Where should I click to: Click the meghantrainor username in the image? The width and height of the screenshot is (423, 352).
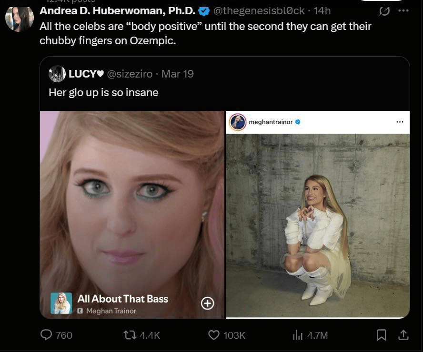(270, 122)
